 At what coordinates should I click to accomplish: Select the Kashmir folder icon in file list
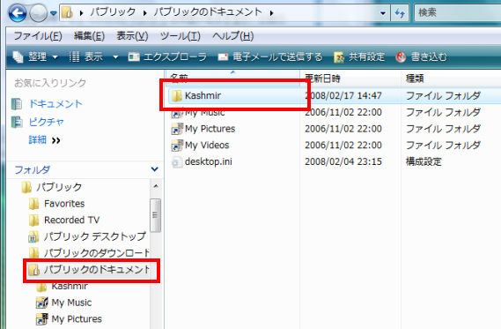point(176,95)
